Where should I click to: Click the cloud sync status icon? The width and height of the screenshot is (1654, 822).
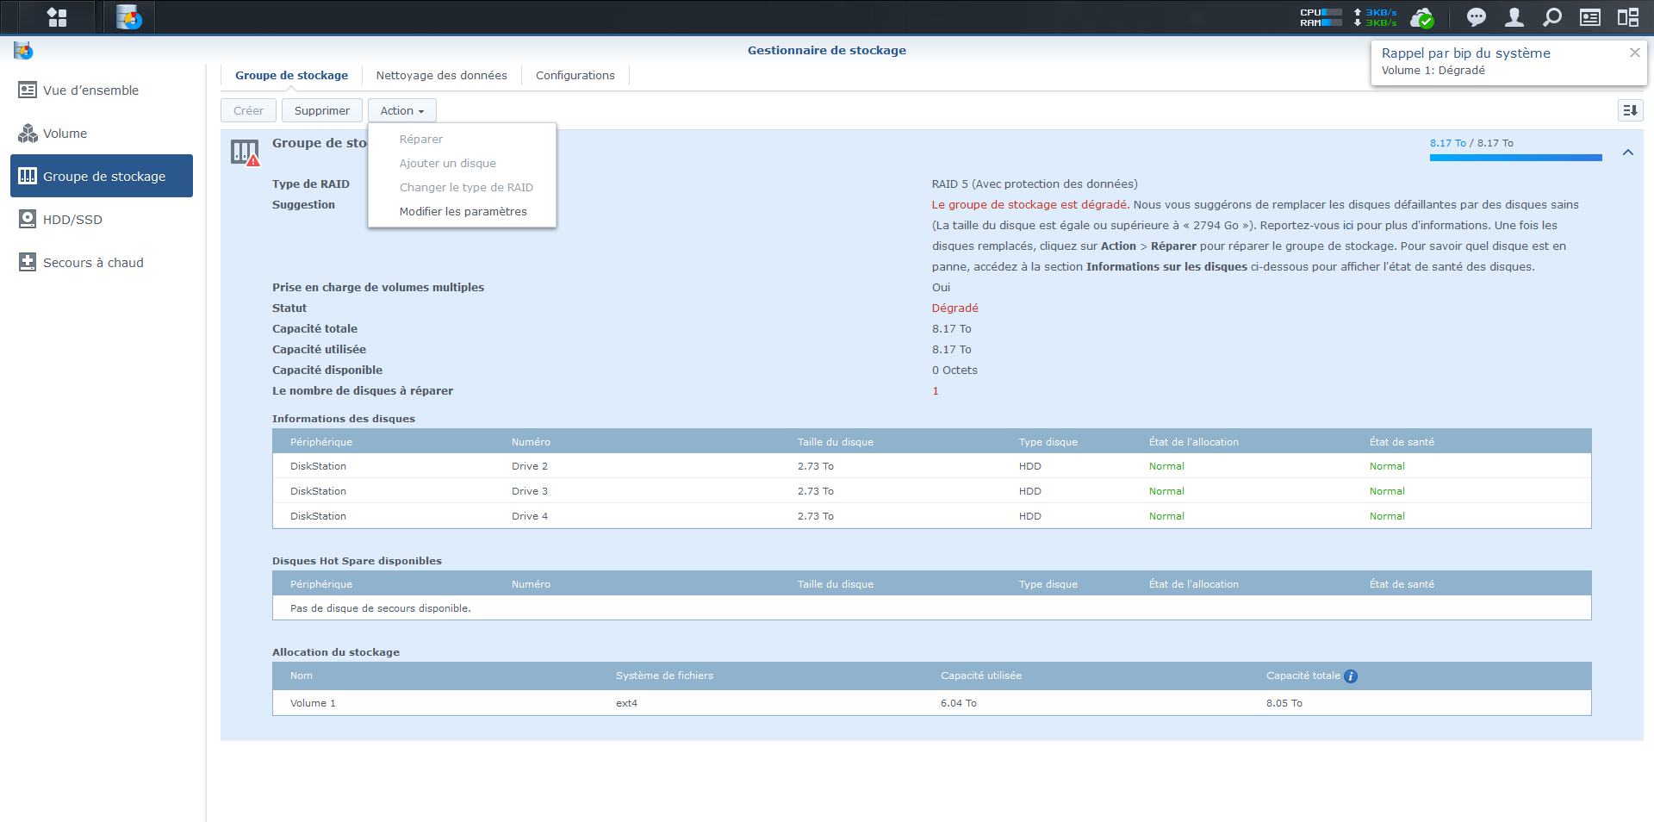[1421, 17]
